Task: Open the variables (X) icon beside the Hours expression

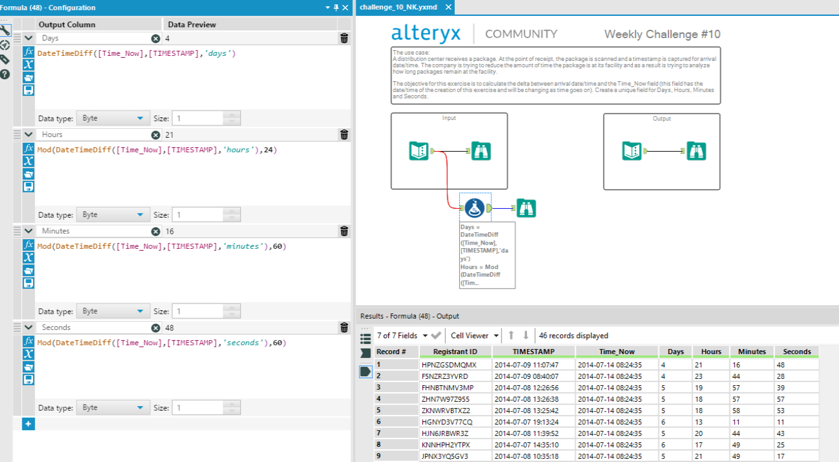Action: pyautogui.click(x=28, y=161)
